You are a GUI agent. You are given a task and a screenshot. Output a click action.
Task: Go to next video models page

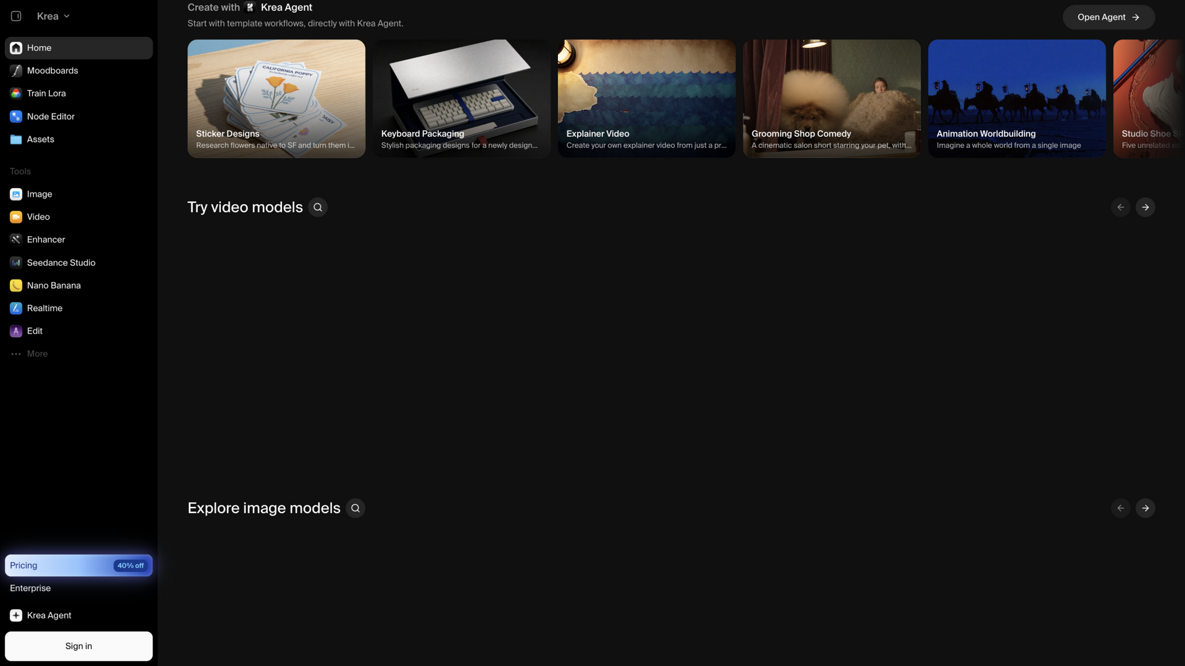(1145, 207)
